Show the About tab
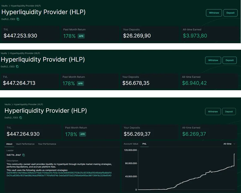 coord(9,144)
